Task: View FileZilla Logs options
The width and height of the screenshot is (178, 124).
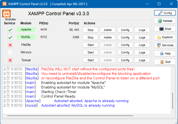Action: coord(142,45)
